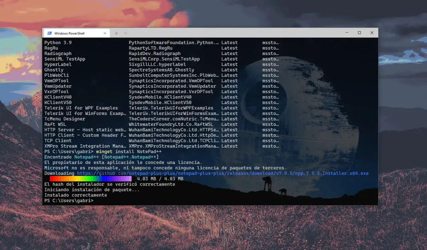Image resolution: width=427 pixels, height=250 pixels.
Task: Click ID 'SensiMLCorp.SensiMLTestApp'
Action: click(164, 59)
